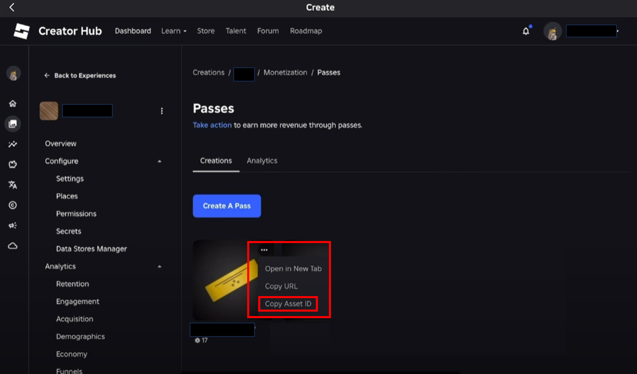Screen dimensions: 637x374
Task: Open the profile avatar in header
Action: pos(552,31)
